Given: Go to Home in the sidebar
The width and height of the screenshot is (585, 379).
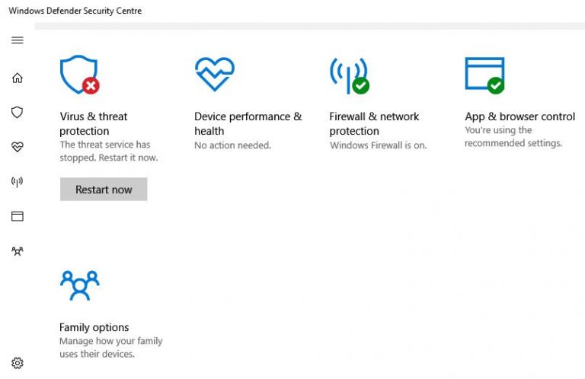Looking at the screenshot, I should click(x=18, y=78).
